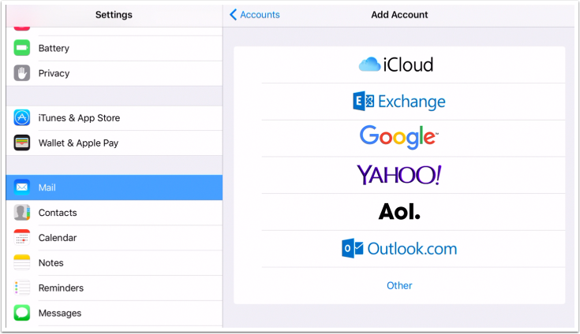Choose Exchange account type text
This screenshot has width=580, height=334.
(x=412, y=102)
